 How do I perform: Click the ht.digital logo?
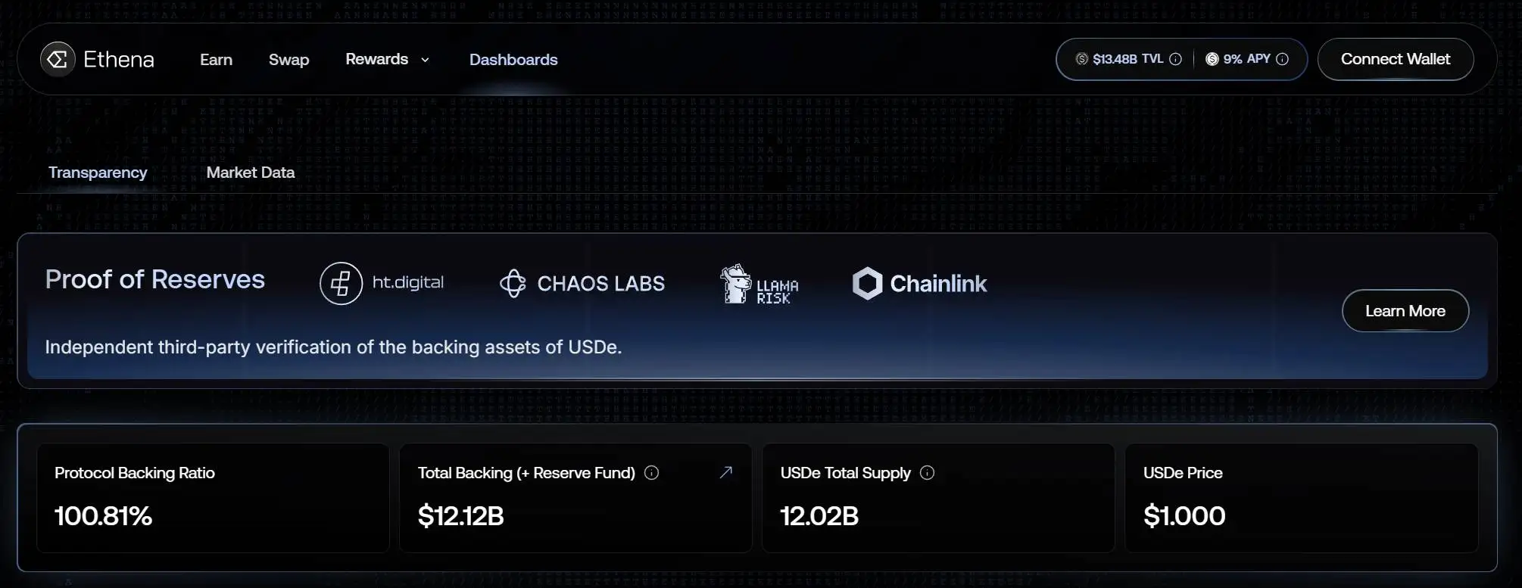tap(382, 283)
